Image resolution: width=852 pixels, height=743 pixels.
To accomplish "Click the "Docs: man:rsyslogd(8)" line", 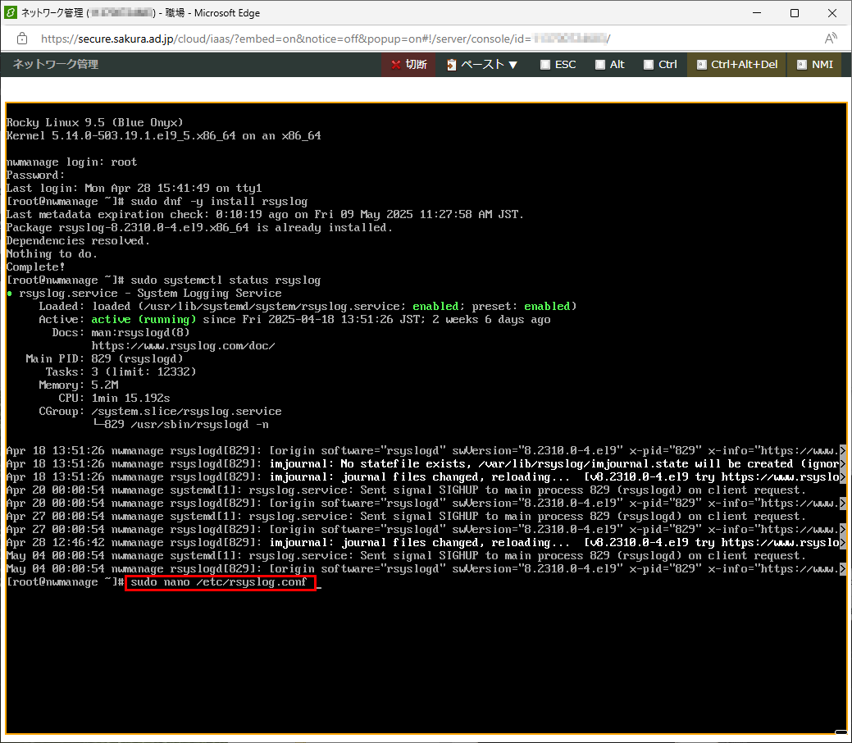I will coord(121,332).
